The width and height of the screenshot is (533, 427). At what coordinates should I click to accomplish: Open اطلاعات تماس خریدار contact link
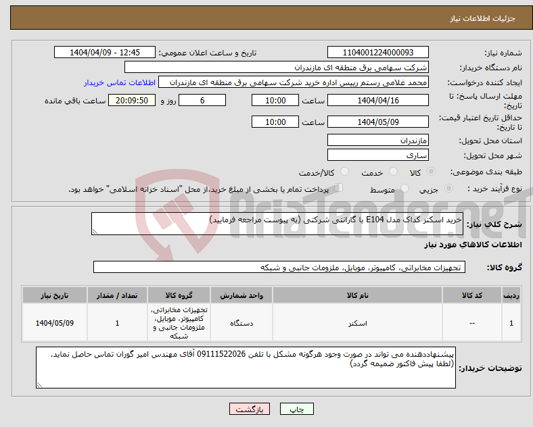click(x=120, y=82)
